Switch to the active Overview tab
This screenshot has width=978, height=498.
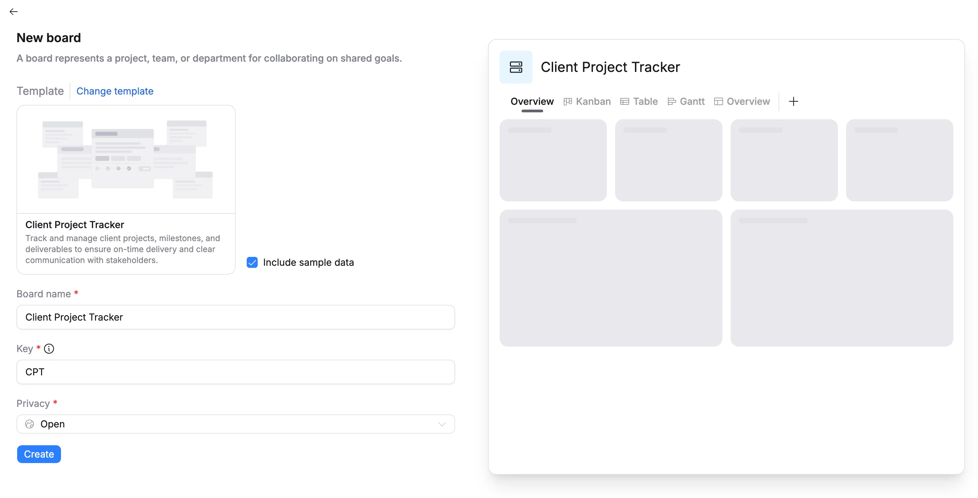[x=532, y=102]
